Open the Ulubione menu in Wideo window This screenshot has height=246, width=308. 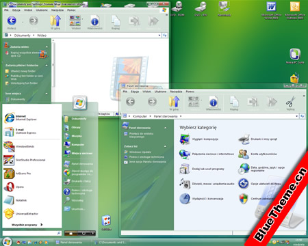(x=42, y=10)
